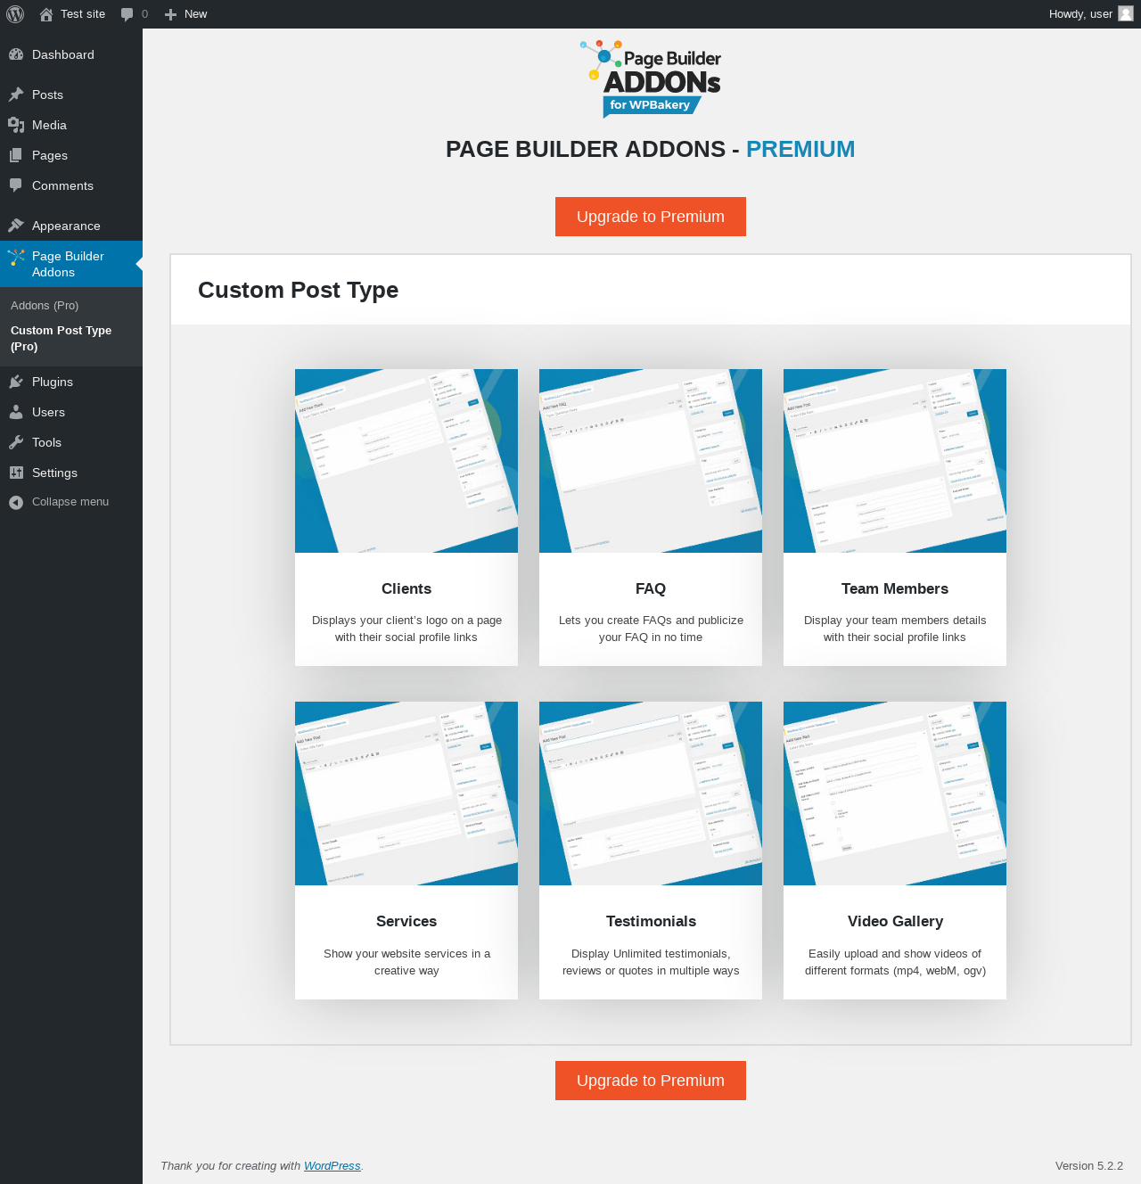Click the Dashboard gauge icon
This screenshot has width=1141, height=1184.
(16, 54)
